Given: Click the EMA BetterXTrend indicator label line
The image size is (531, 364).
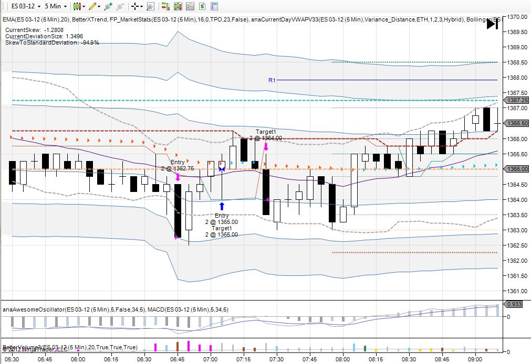Looking at the screenshot, I should (252, 19).
